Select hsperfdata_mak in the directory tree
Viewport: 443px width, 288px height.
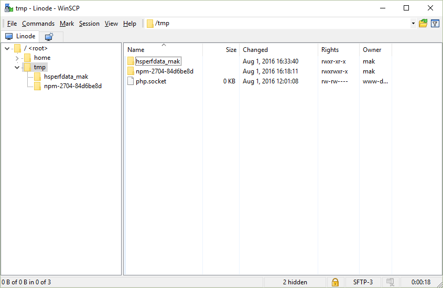[x=66, y=77]
